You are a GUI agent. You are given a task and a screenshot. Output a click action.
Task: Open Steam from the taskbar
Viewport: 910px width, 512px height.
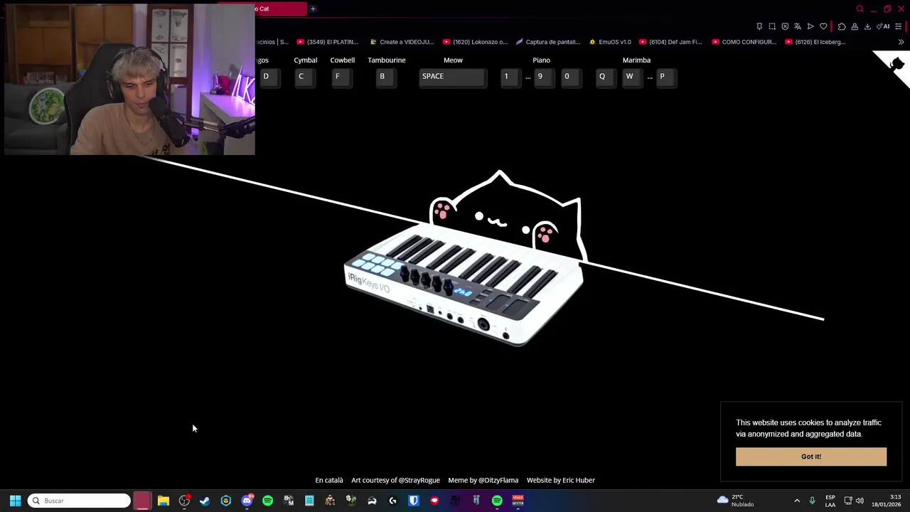(205, 501)
